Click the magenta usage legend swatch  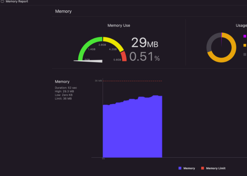245,36
